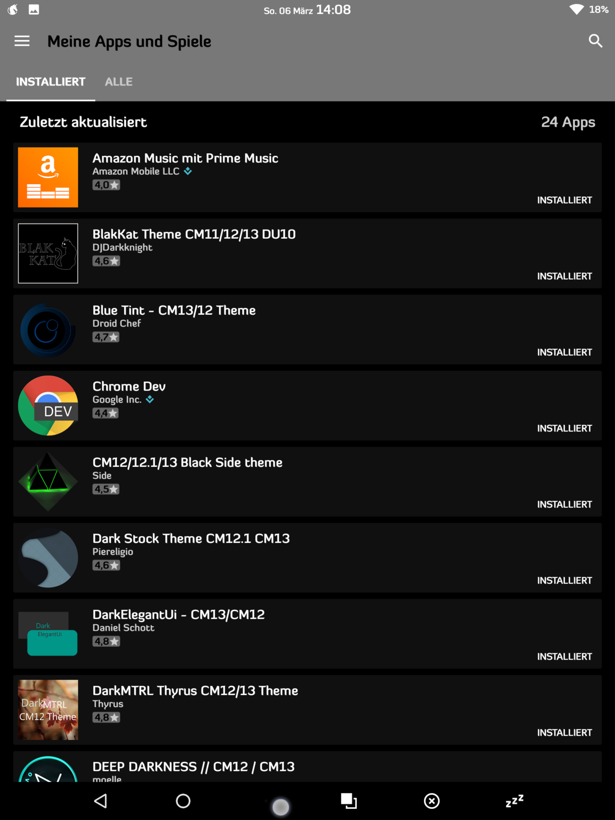This screenshot has width=615, height=820.
Task: Open the recent apps overview button
Action: pos(349,801)
